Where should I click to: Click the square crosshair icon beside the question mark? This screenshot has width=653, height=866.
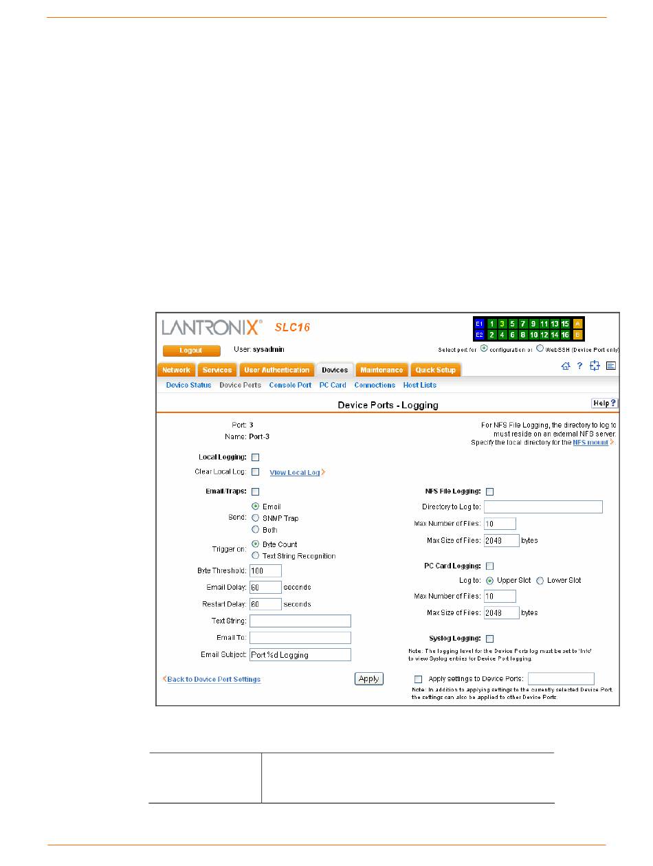(595, 367)
